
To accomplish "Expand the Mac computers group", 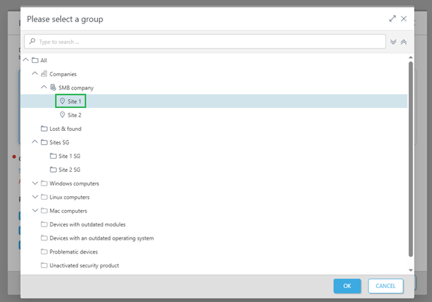I will [35, 211].
